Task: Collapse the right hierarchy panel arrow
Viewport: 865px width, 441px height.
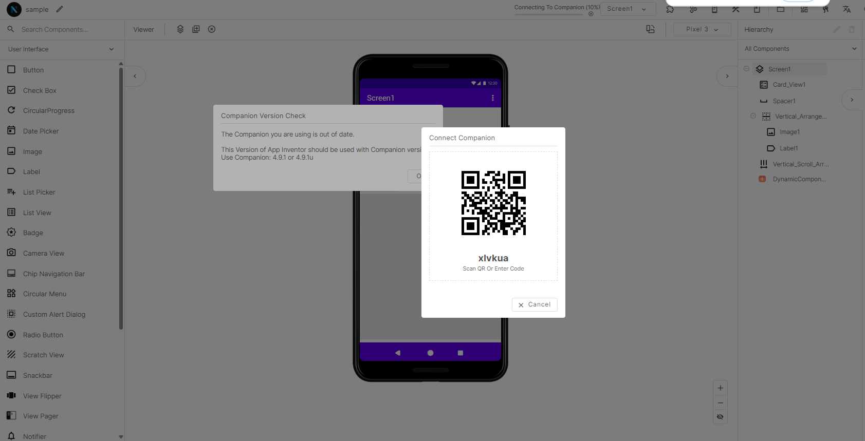Action: tap(727, 76)
